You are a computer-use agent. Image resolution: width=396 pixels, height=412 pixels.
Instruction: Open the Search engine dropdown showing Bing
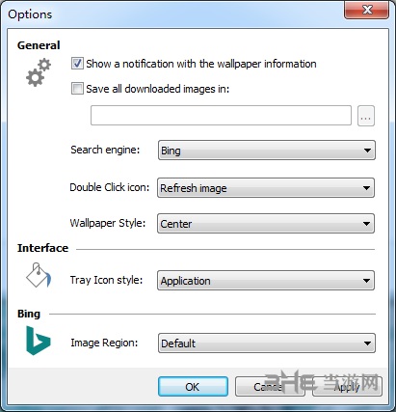[267, 151]
